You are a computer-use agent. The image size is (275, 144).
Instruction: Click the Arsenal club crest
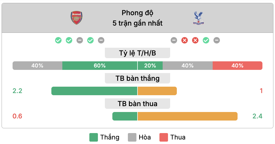pos(77,18)
